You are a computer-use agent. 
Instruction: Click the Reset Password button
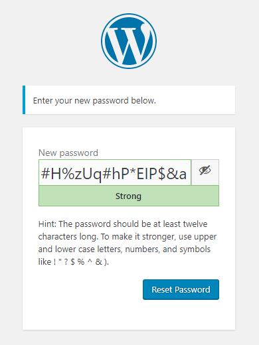coord(181,289)
